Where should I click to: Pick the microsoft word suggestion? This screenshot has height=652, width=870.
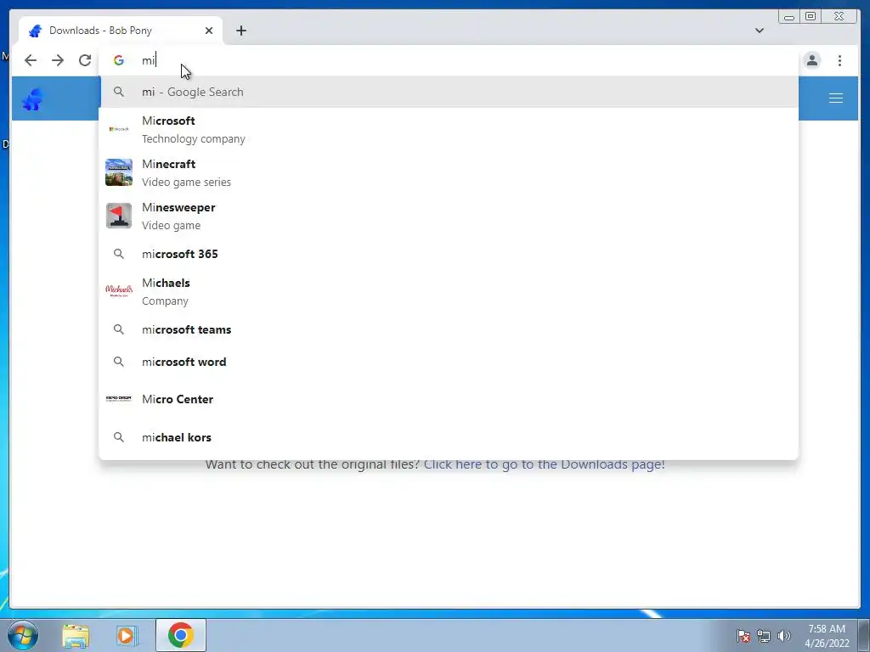point(449,362)
